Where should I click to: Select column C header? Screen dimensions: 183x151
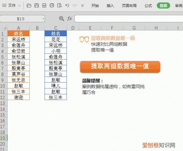[x=56, y=28]
